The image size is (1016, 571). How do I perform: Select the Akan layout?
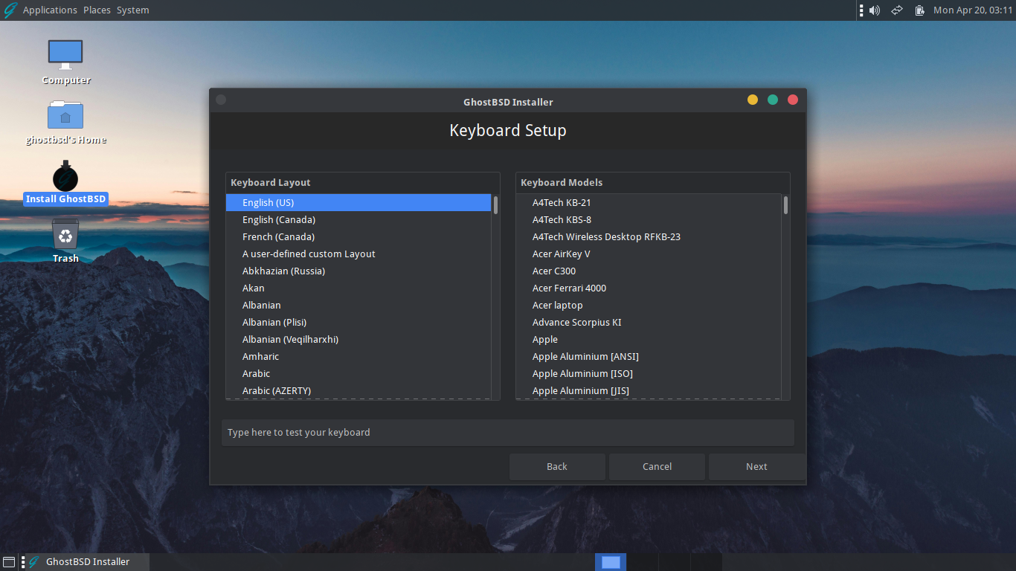(359, 288)
